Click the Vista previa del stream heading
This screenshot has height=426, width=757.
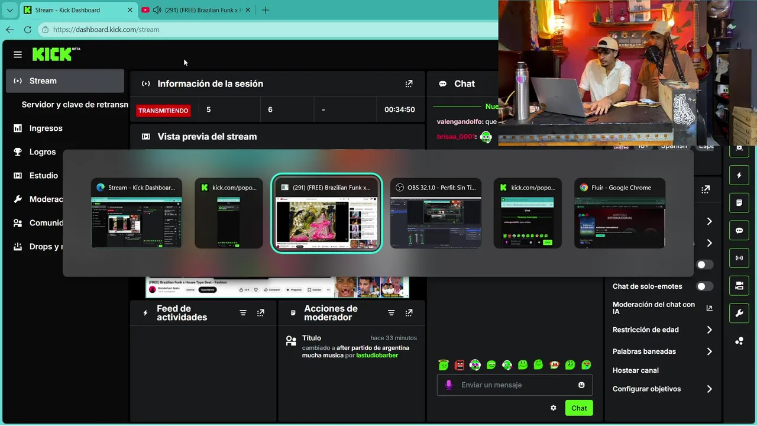click(207, 137)
